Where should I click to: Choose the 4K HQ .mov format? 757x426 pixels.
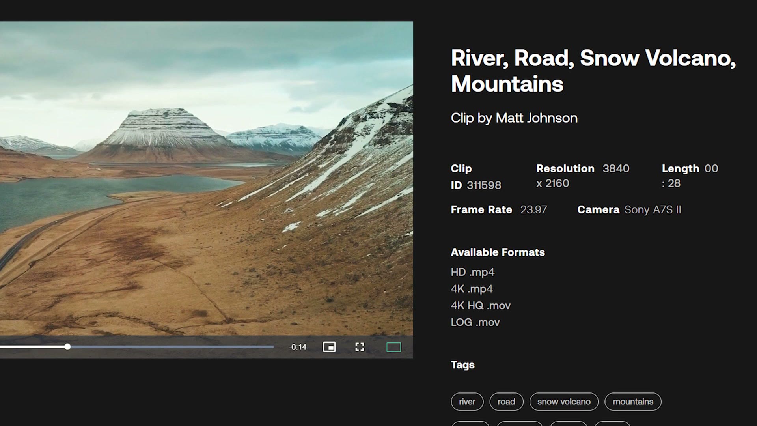click(x=481, y=306)
